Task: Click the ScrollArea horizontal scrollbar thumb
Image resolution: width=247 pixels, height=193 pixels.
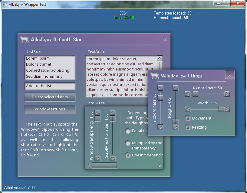Action: click(x=104, y=165)
